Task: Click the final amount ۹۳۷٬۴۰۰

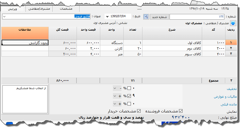Action: pos(181,117)
